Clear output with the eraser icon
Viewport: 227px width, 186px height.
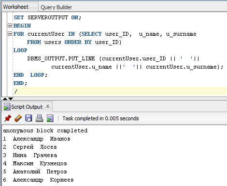(x=18, y=118)
